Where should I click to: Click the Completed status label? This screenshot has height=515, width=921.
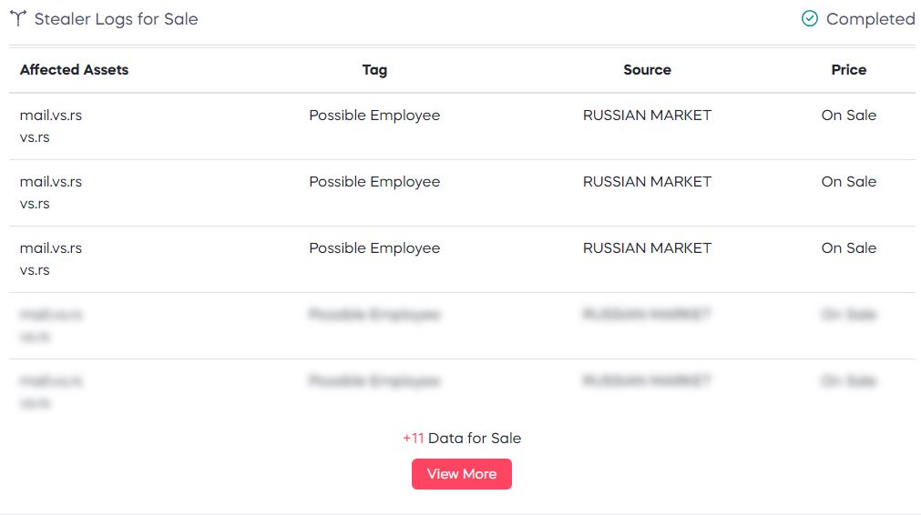(x=871, y=19)
